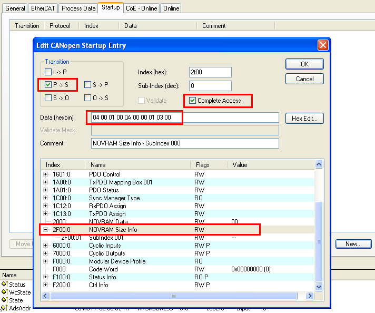
Task: Select the State variable icon
Action: (5, 300)
